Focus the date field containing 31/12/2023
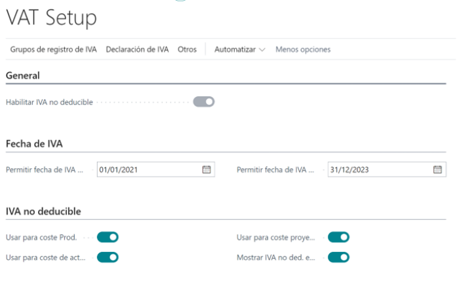The width and height of the screenshot is (459, 284). pos(379,169)
